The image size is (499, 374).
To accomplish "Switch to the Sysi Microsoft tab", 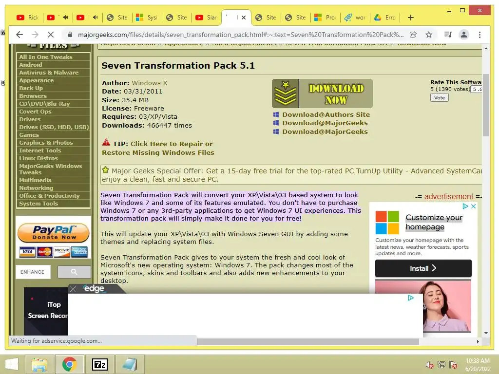I will click(147, 18).
